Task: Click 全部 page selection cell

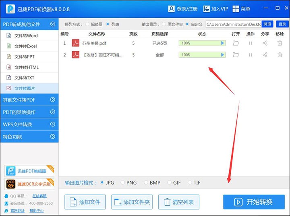Action: [x=159, y=55]
